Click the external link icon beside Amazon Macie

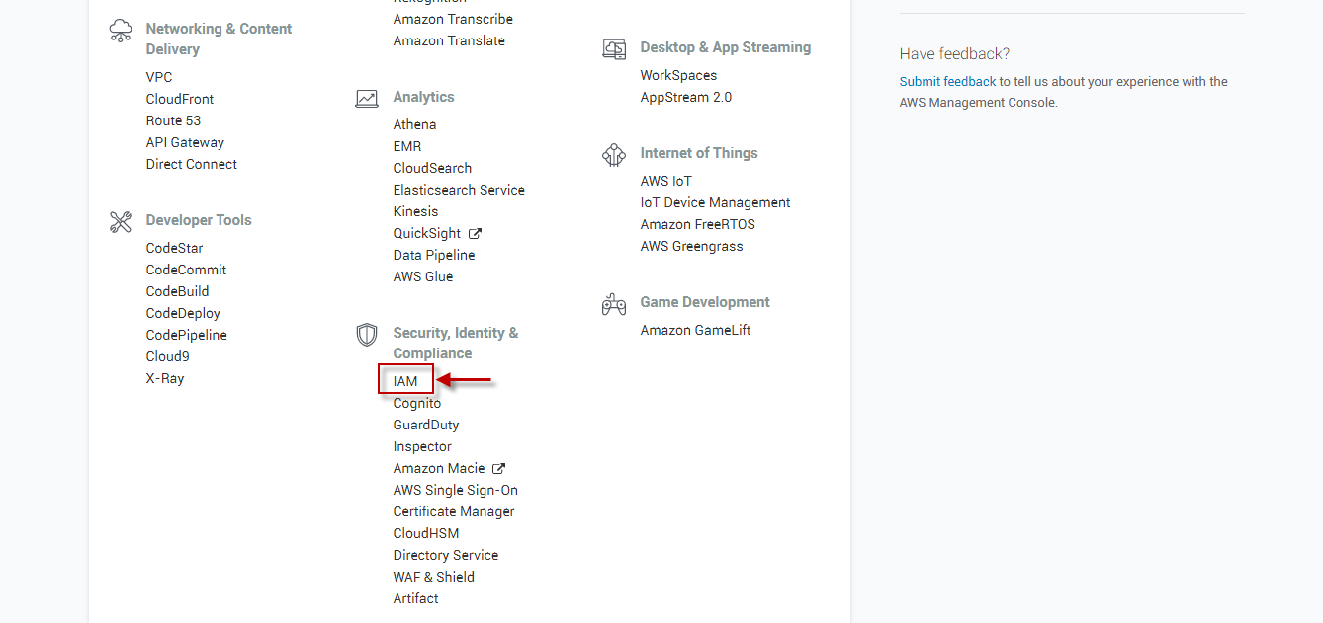tap(498, 469)
